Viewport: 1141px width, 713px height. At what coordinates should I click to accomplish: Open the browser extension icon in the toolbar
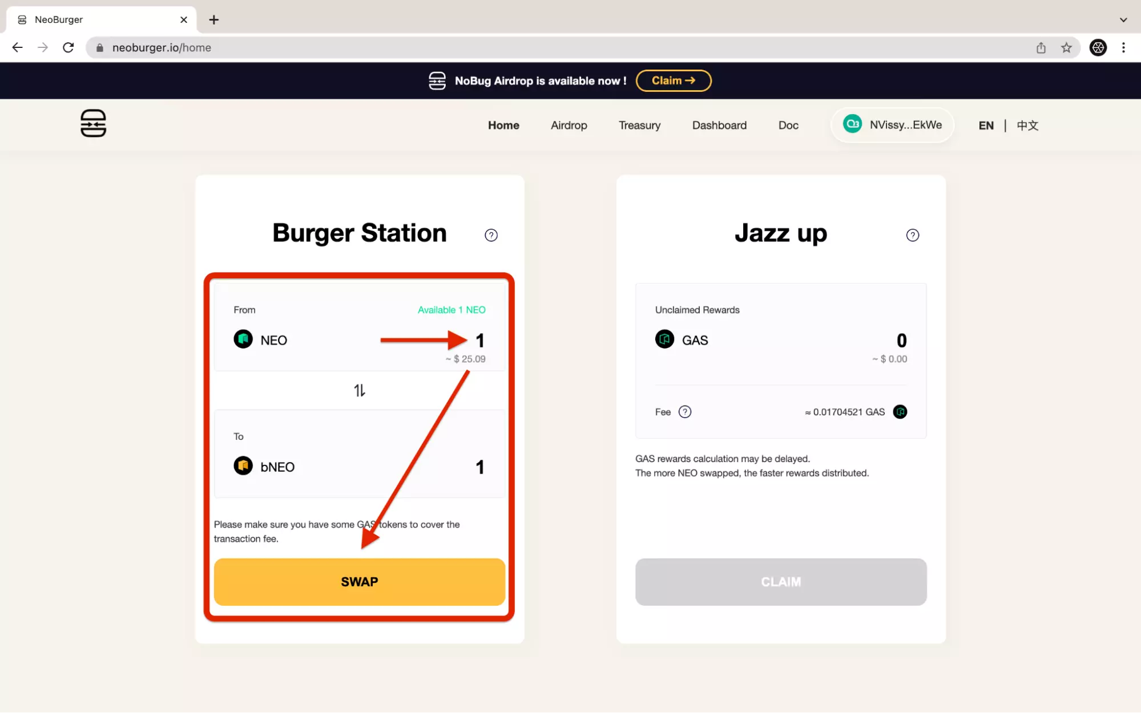[x=1098, y=48]
